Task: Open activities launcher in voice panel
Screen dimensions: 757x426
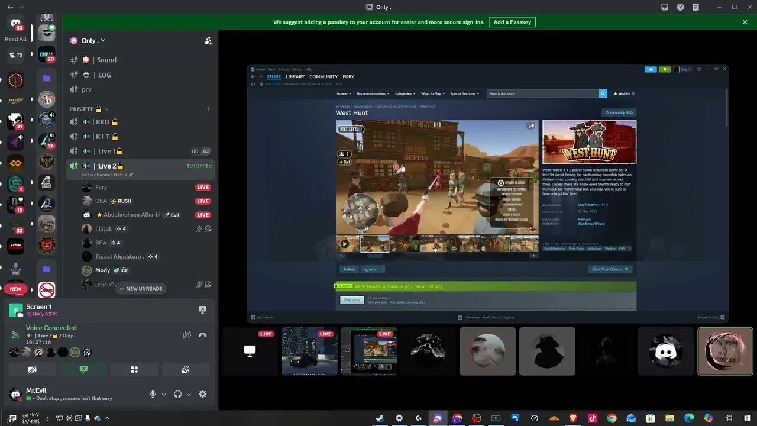Action: coord(134,370)
